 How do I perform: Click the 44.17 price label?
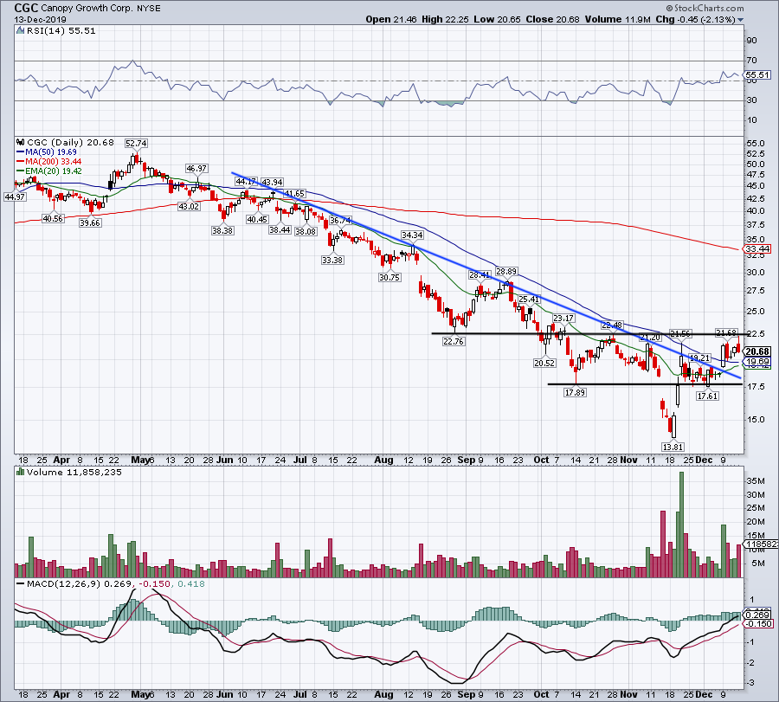tap(247, 182)
